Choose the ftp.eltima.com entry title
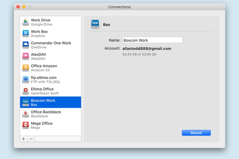Viewport: 239px width, 159px height. 44,77
